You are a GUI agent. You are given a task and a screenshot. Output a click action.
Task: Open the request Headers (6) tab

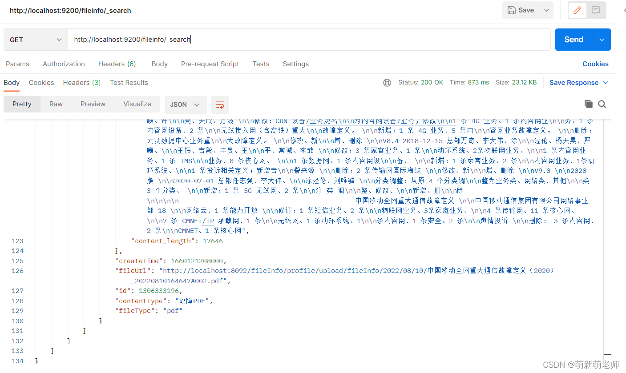[117, 64]
